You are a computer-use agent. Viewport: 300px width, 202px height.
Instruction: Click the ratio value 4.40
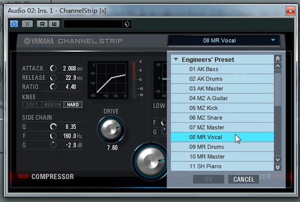click(x=71, y=87)
